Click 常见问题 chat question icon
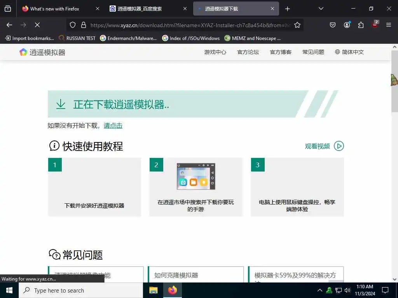 54,255
